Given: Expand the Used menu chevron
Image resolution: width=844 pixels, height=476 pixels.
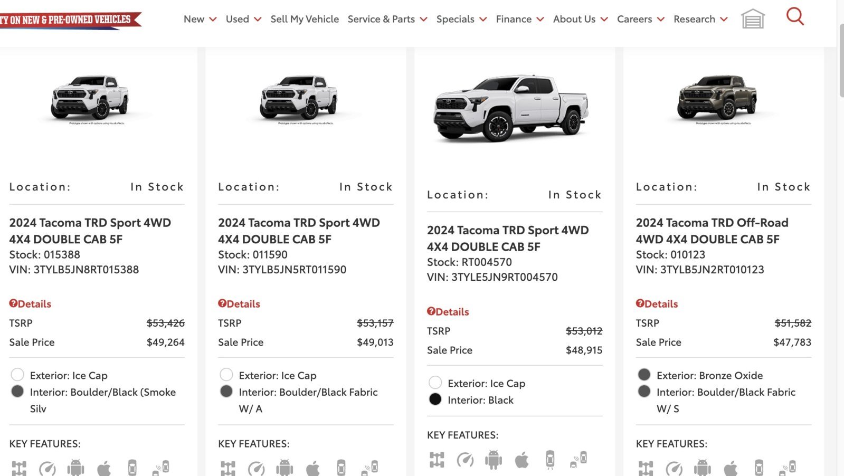Looking at the screenshot, I should pos(258,20).
